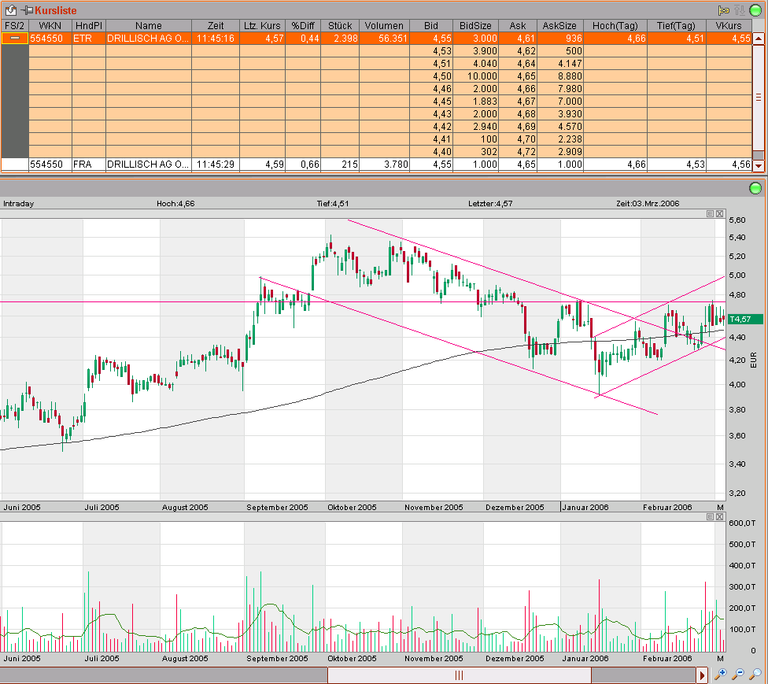Open the price chart panel menu icon

pos(711,213)
